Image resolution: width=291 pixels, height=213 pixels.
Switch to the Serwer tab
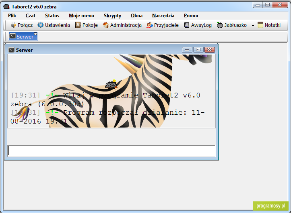coord(23,36)
